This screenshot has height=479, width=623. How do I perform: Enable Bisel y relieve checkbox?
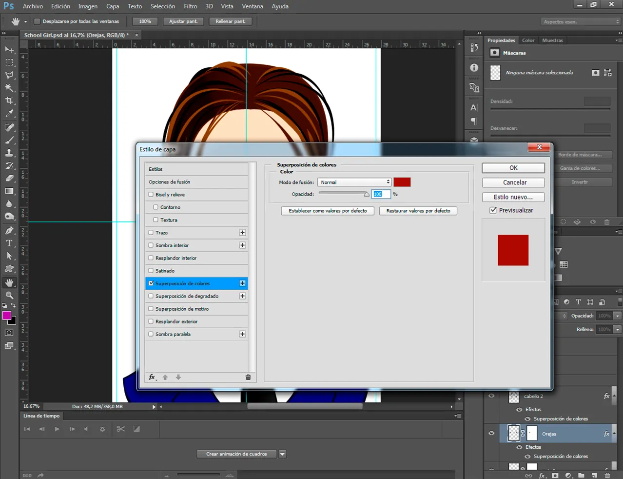tap(151, 194)
